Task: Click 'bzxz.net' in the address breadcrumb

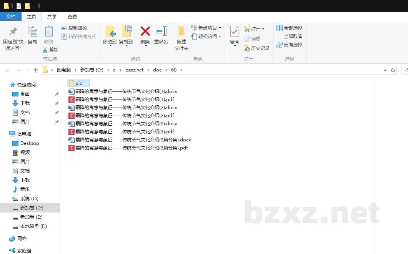Action: click(134, 70)
